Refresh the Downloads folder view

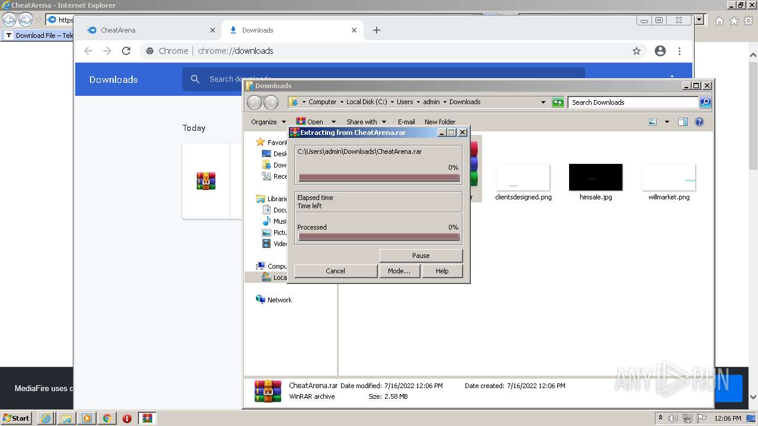pyautogui.click(x=558, y=102)
